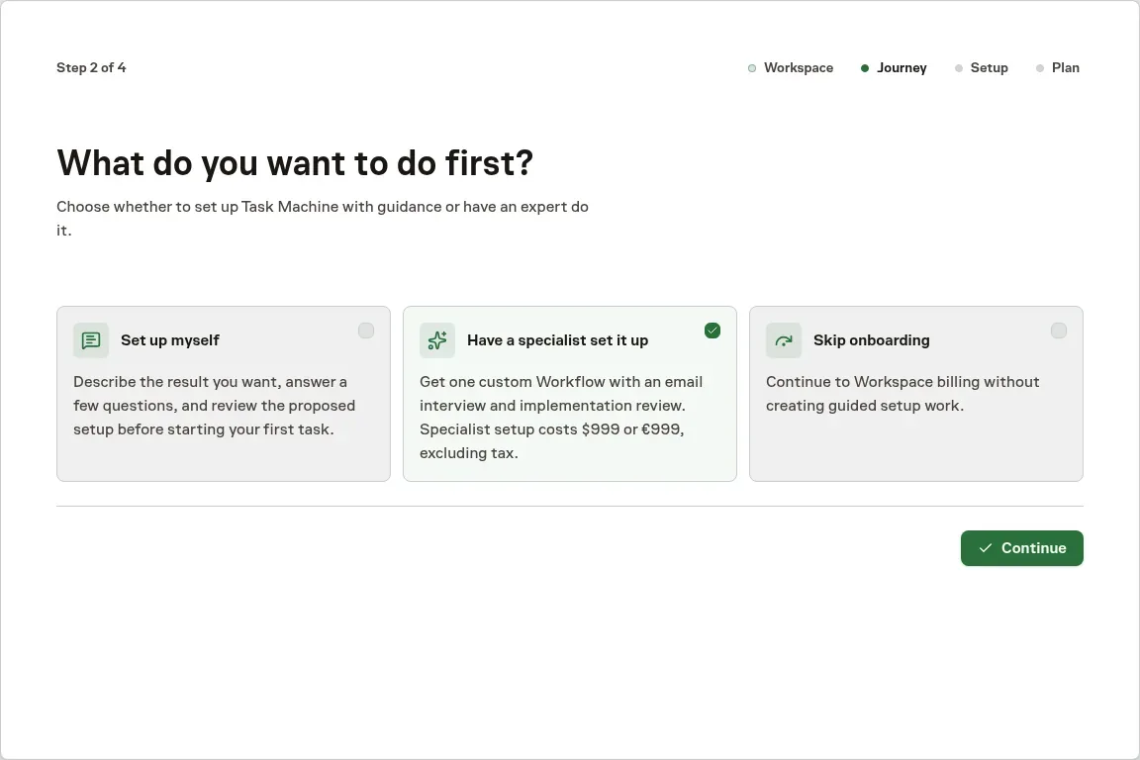Click the Task Machine guidance subtitle

[323, 218]
